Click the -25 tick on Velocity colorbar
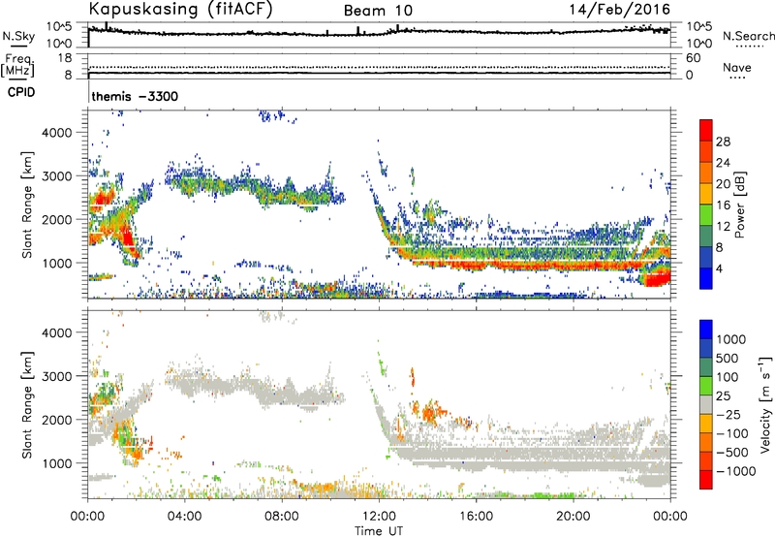Viewport: 775px width, 537px height. [728, 414]
